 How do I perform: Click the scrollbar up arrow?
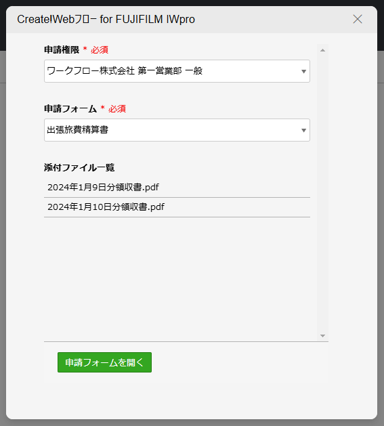[x=322, y=50]
